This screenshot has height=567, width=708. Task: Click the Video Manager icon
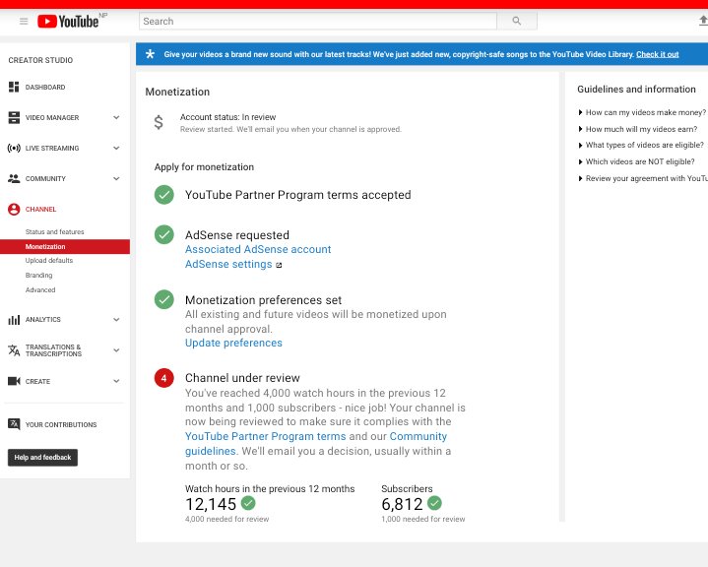pyautogui.click(x=14, y=117)
